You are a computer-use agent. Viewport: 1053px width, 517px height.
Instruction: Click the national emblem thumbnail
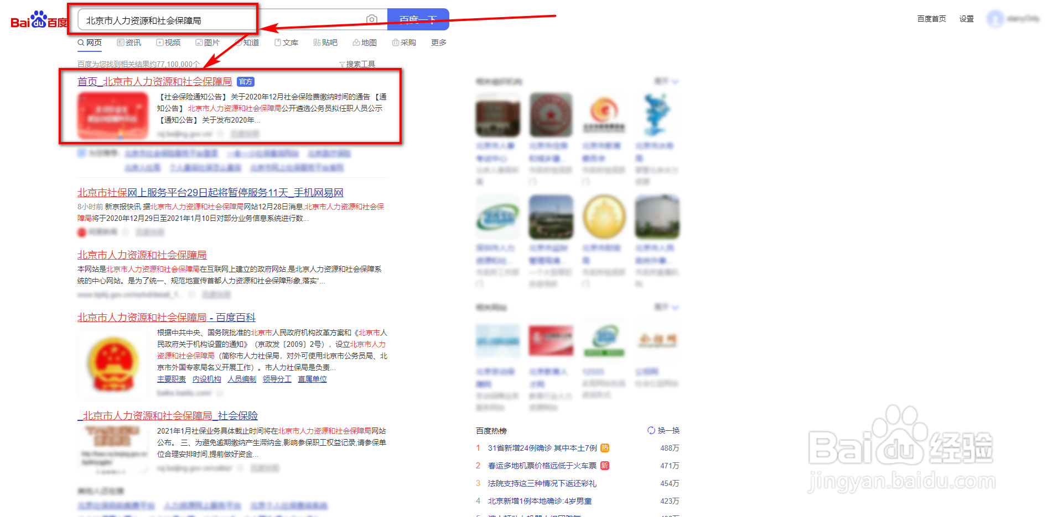tap(113, 363)
